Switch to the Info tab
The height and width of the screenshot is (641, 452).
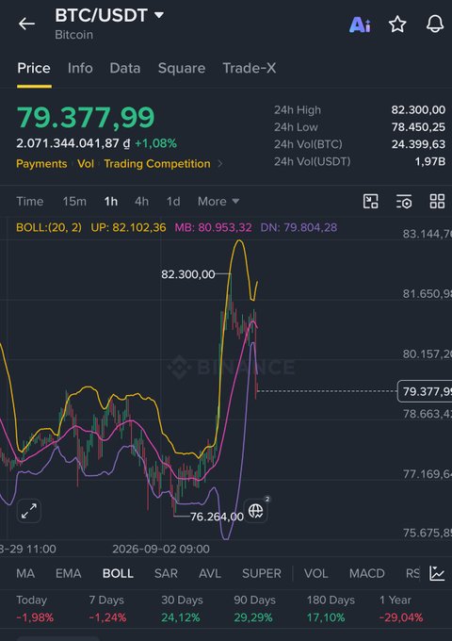[x=80, y=68]
